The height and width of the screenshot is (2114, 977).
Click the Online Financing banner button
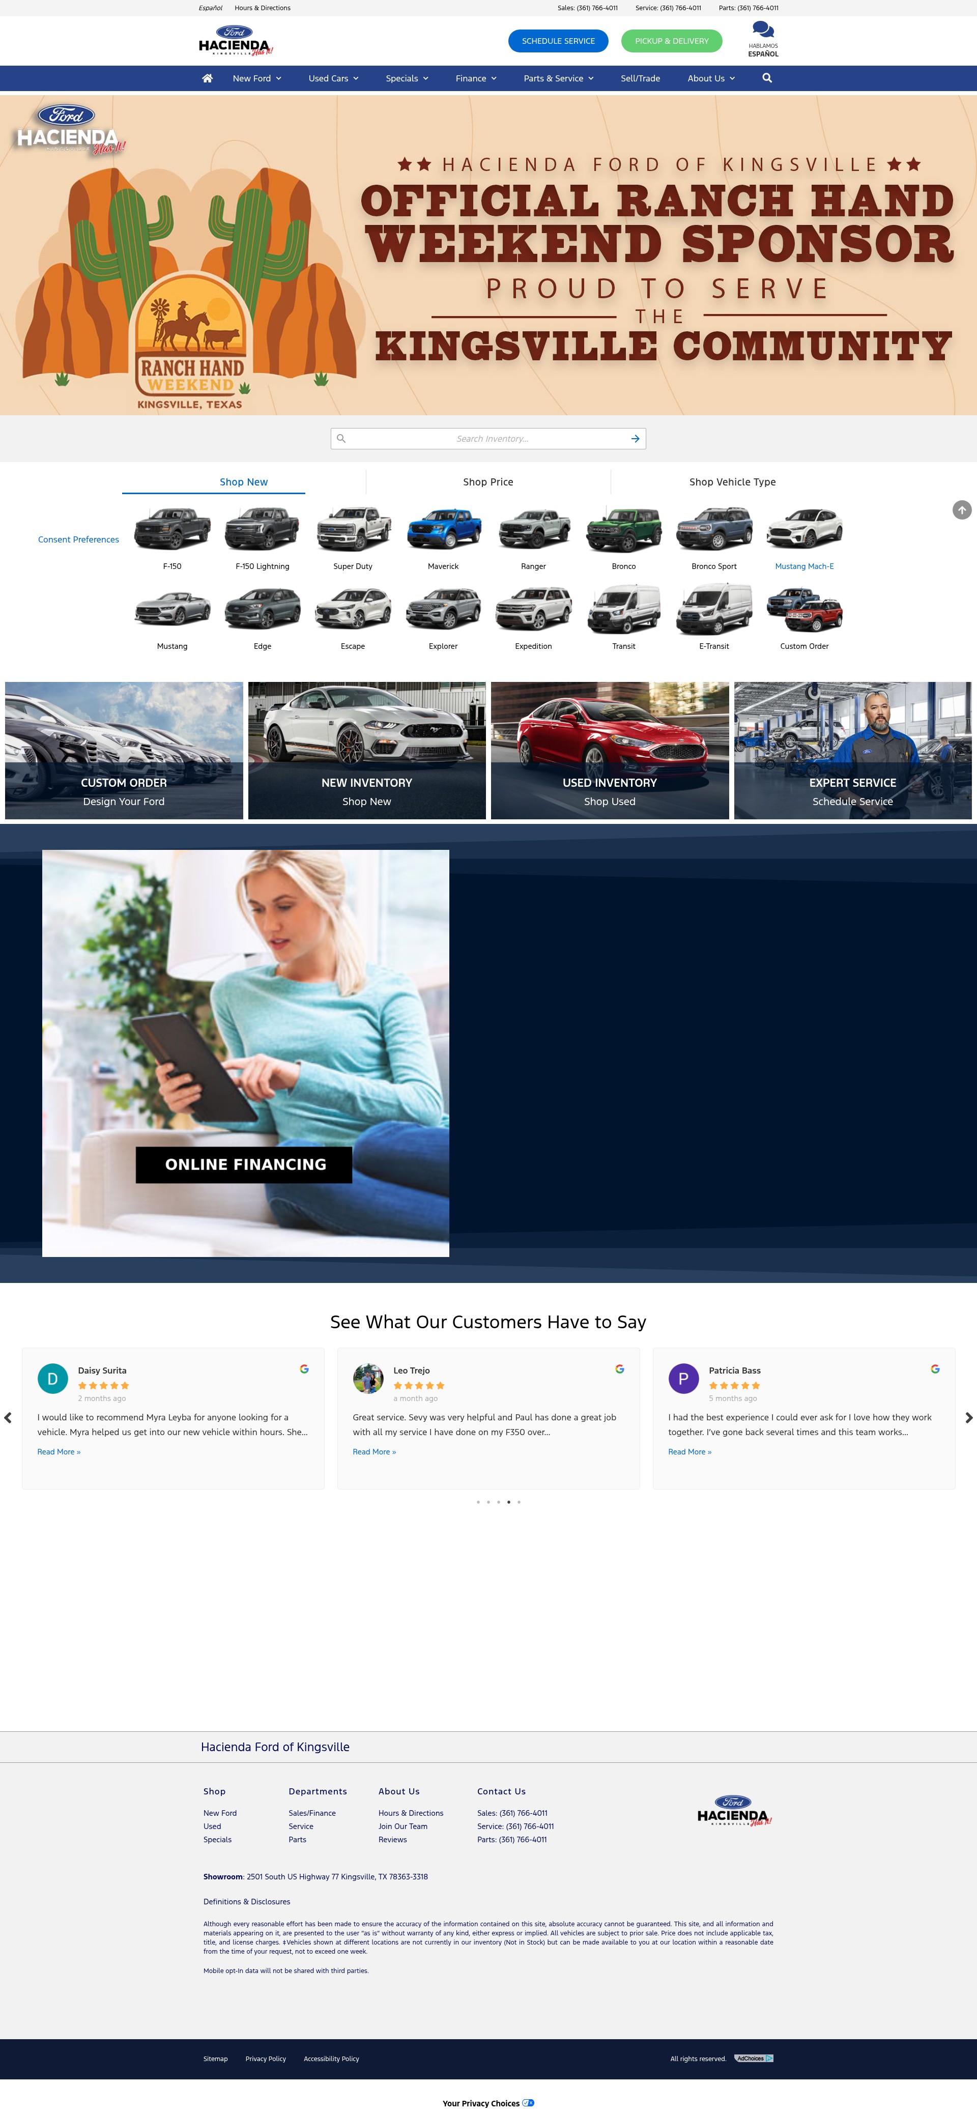244,1164
